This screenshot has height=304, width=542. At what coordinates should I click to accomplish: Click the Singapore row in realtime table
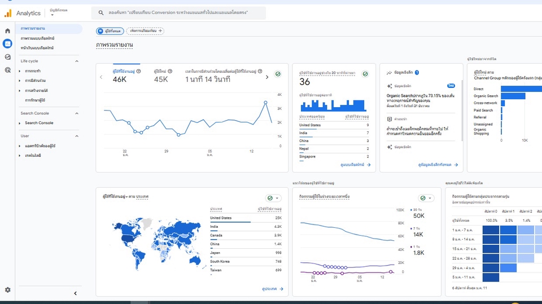click(334, 156)
